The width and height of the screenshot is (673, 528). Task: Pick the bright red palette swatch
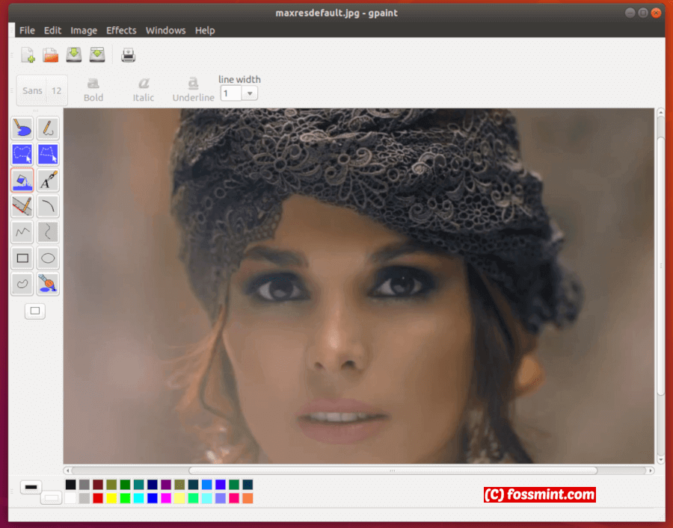98,498
